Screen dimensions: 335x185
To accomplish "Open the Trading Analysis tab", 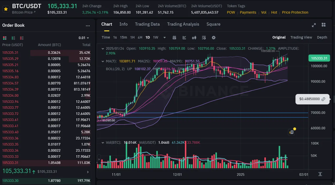I will [x=183, y=24].
